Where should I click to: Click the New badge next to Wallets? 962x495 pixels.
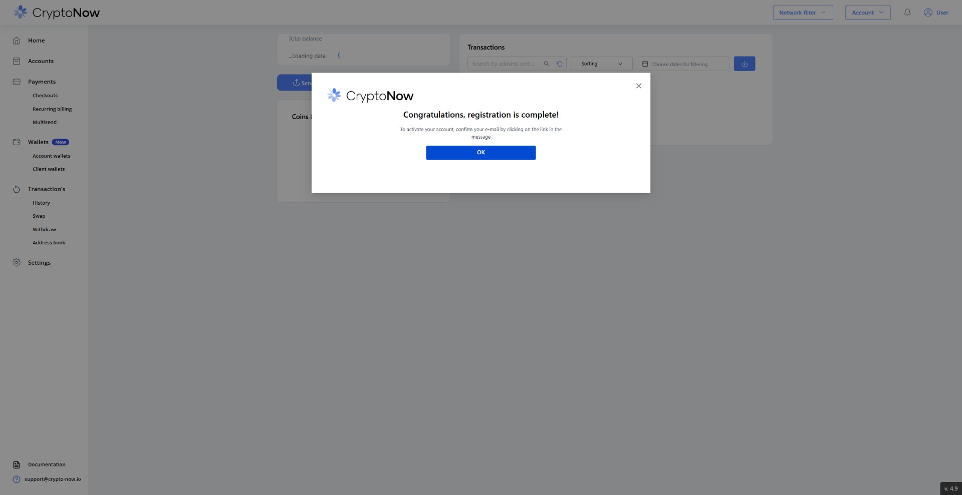61,142
